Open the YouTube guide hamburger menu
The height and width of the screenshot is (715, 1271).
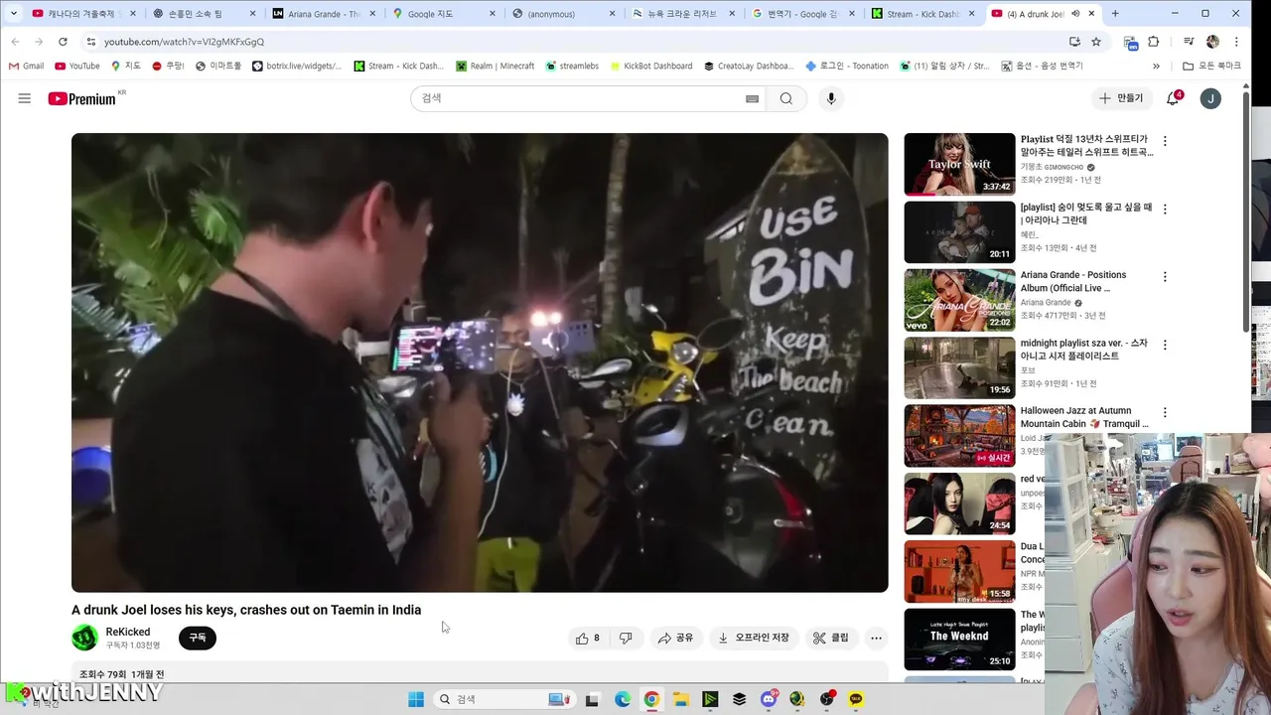point(25,98)
